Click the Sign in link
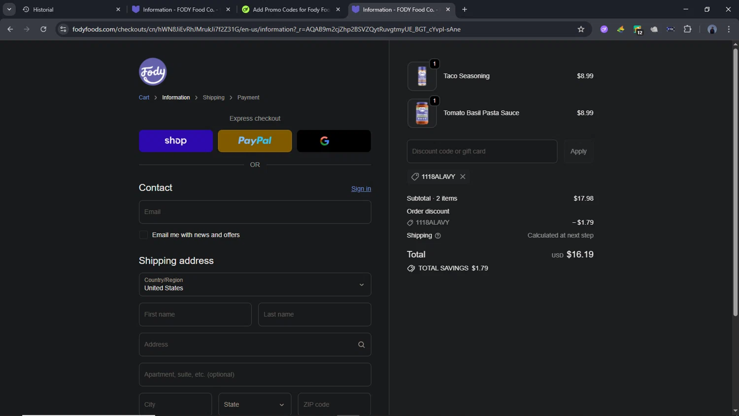This screenshot has width=739, height=416. click(361, 189)
